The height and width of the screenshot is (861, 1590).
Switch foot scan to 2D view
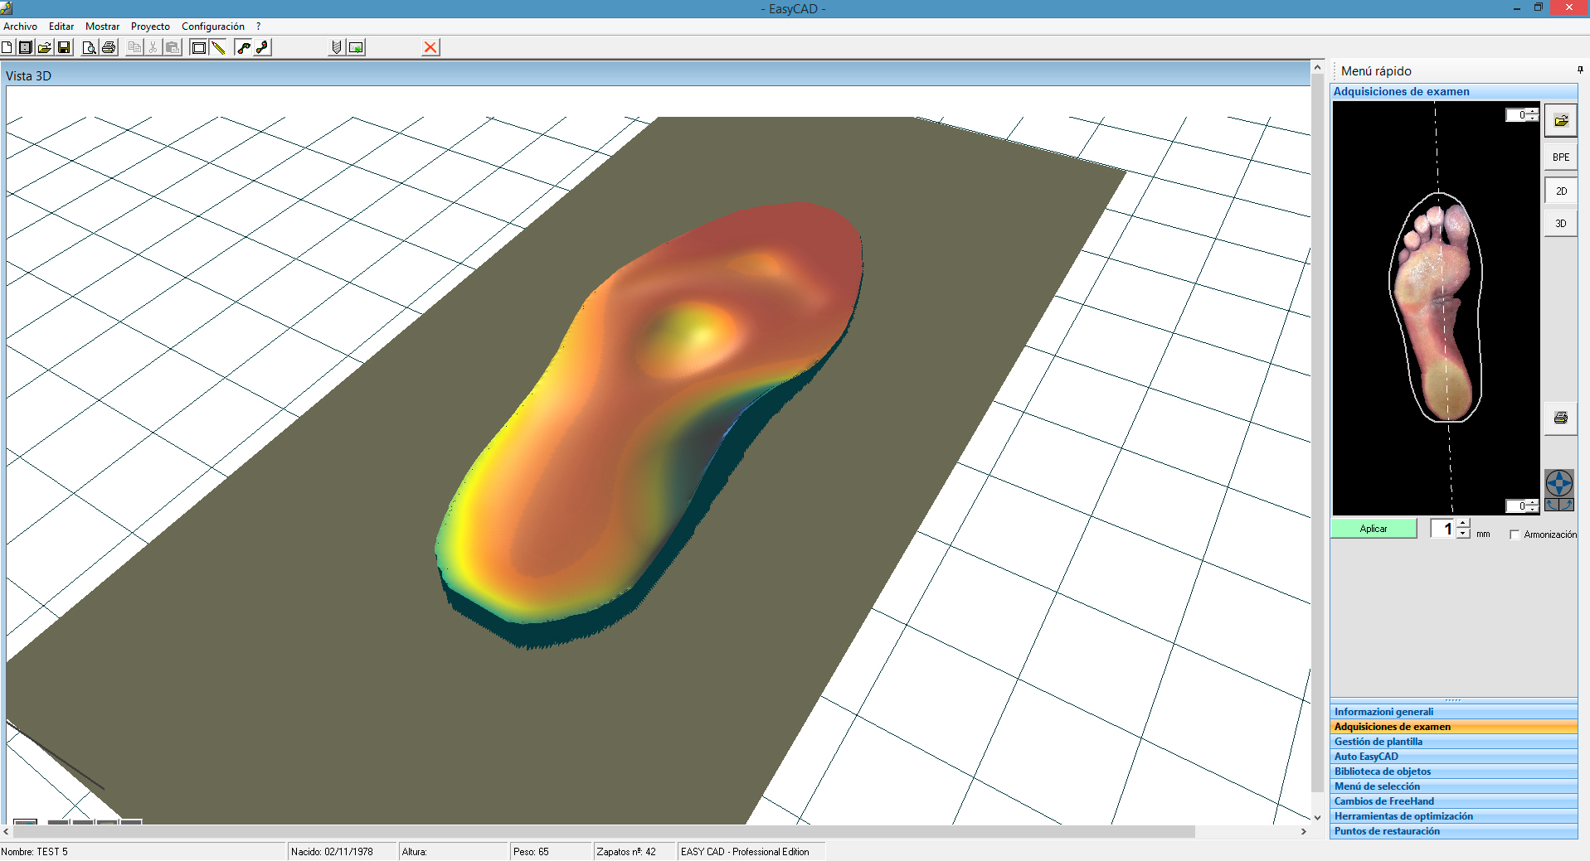pos(1560,191)
